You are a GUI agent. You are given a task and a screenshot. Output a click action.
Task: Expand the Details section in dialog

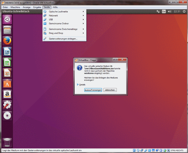pyautogui.click(x=81, y=85)
